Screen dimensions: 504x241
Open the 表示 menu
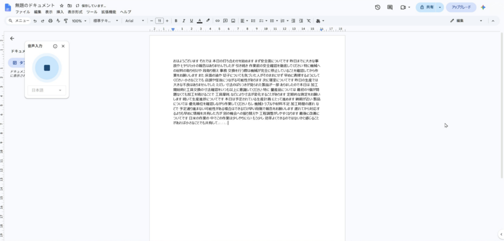[x=49, y=12]
